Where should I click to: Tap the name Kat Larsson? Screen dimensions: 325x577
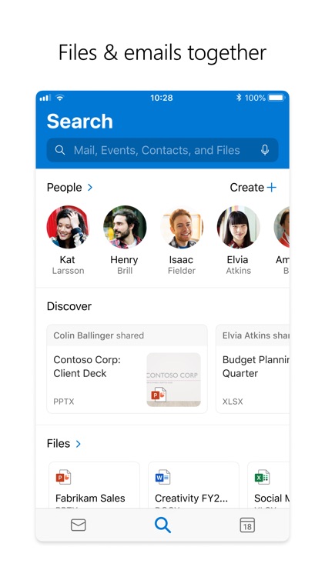click(x=68, y=265)
